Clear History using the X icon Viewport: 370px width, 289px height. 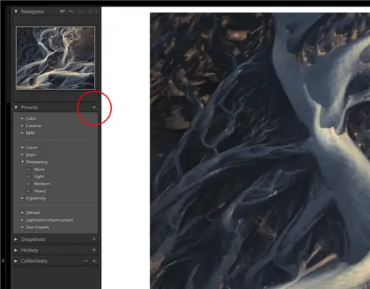[94, 250]
